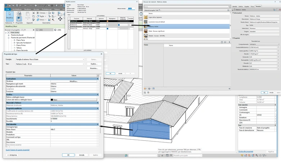Screen dimensions: 281x162
Task: Click the Save icon in quick access toolbar
Action: (17, 6)
